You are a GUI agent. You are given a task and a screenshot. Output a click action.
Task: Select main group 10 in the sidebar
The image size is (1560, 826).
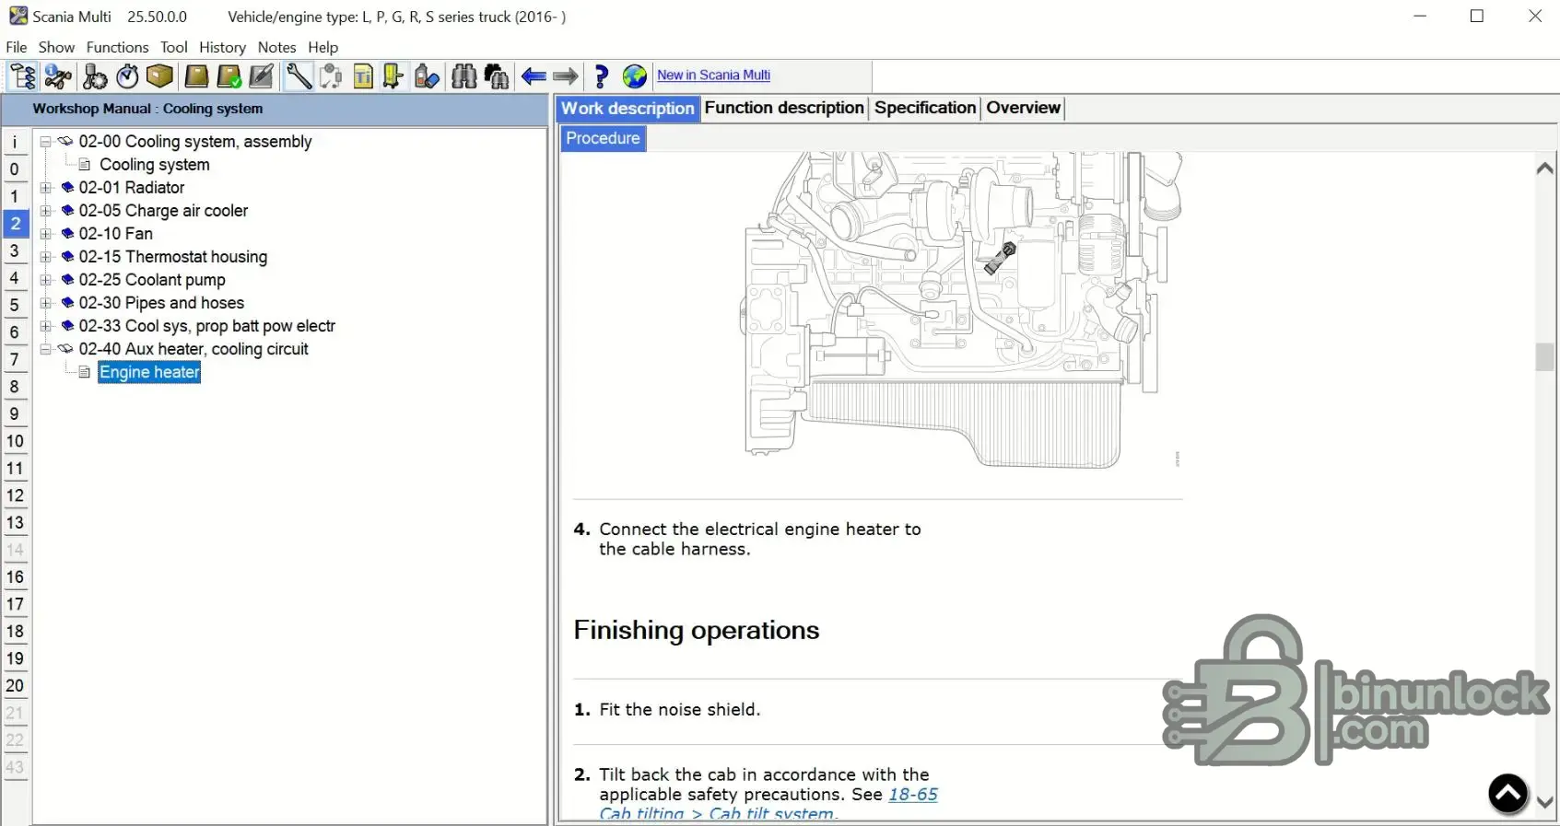15,441
